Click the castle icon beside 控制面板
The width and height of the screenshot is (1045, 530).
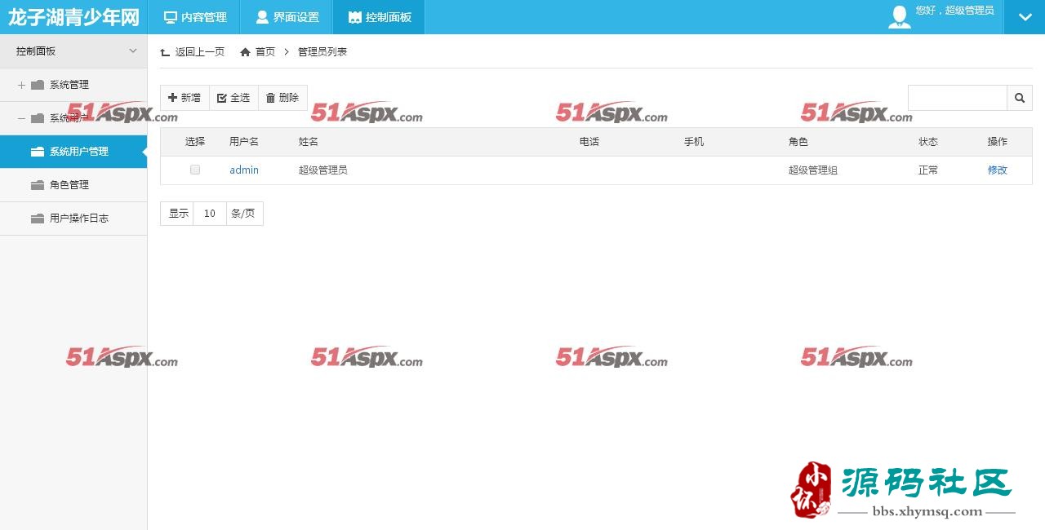click(x=354, y=17)
